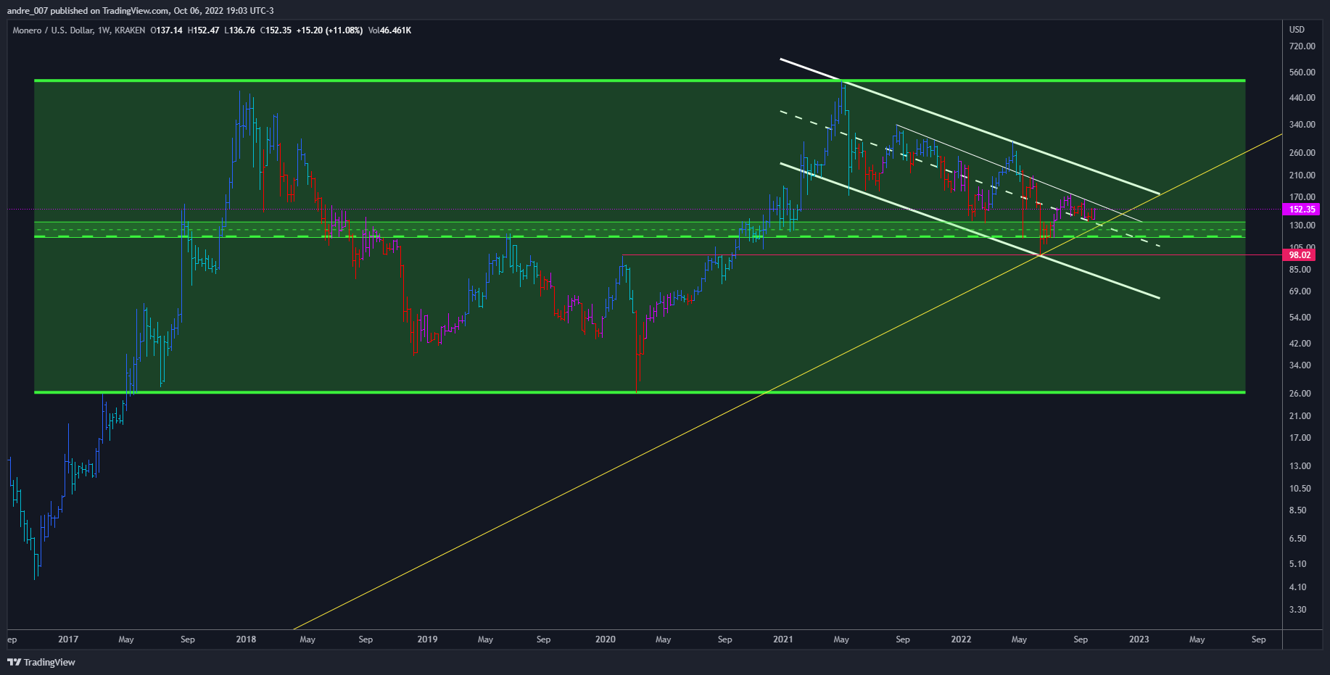The height and width of the screenshot is (675, 1330).
Task: Click the 54.00 price axis label
Action: pyautogui.click(x=1300, y=318)
